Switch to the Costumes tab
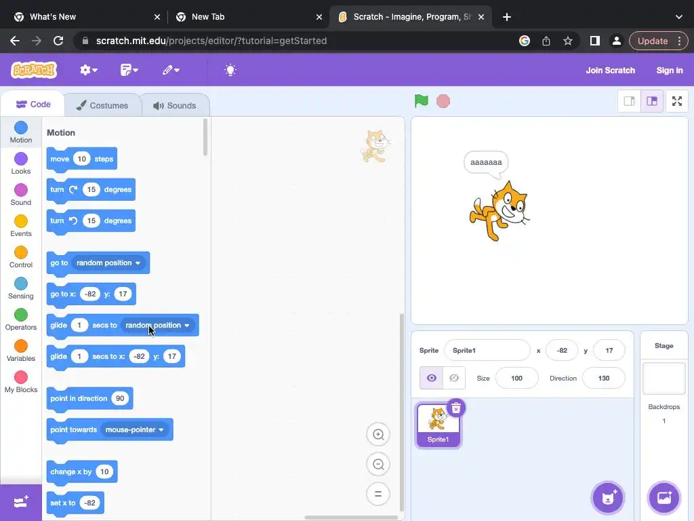This screenshot has height=521, width=694. click(102, 105)
